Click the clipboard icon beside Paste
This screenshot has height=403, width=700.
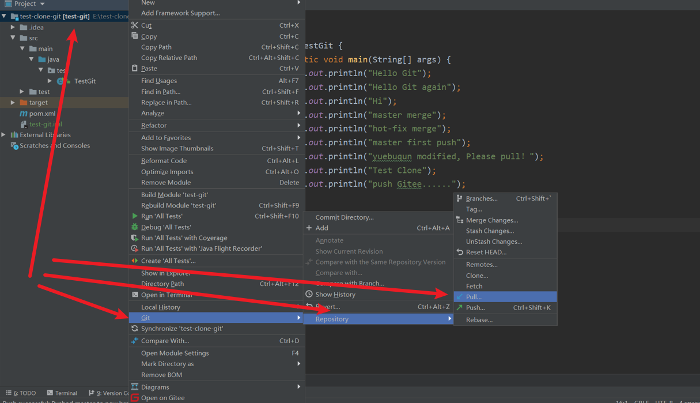135,68
